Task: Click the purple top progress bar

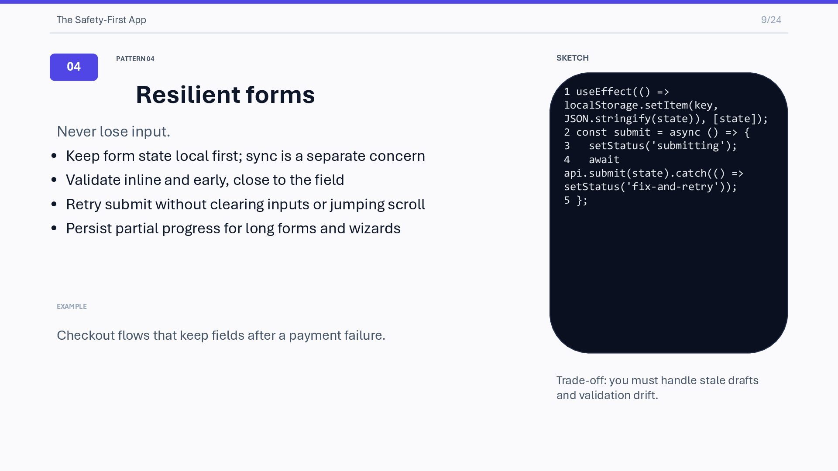Action: [419, 2]
